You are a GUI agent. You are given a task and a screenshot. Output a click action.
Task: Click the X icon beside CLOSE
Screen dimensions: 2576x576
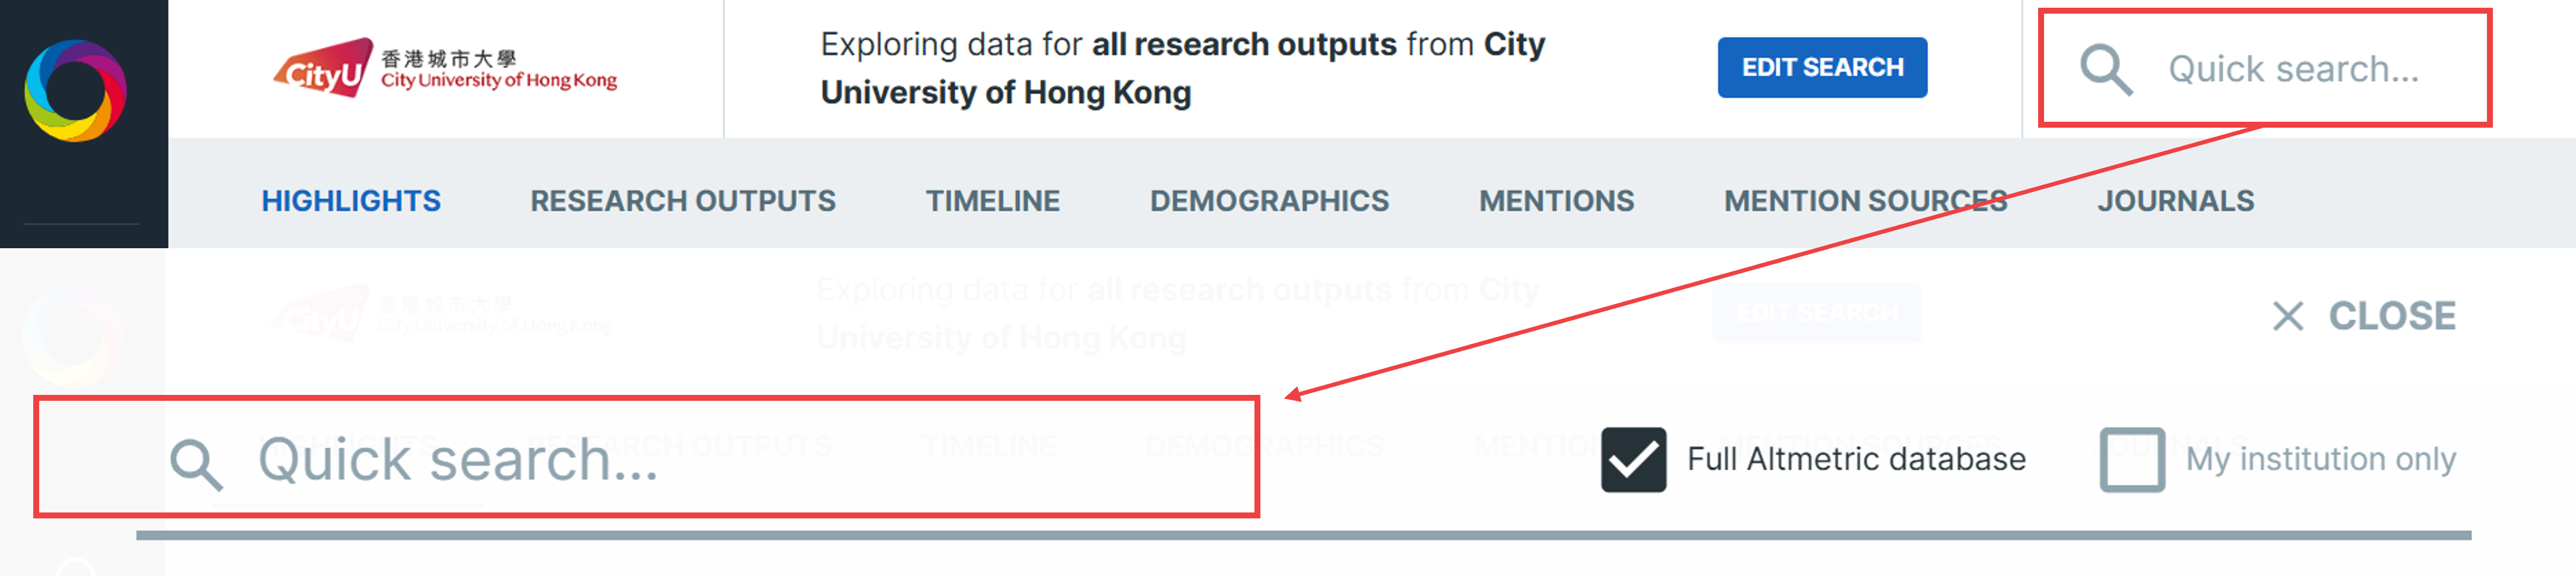pos(2287,316)
